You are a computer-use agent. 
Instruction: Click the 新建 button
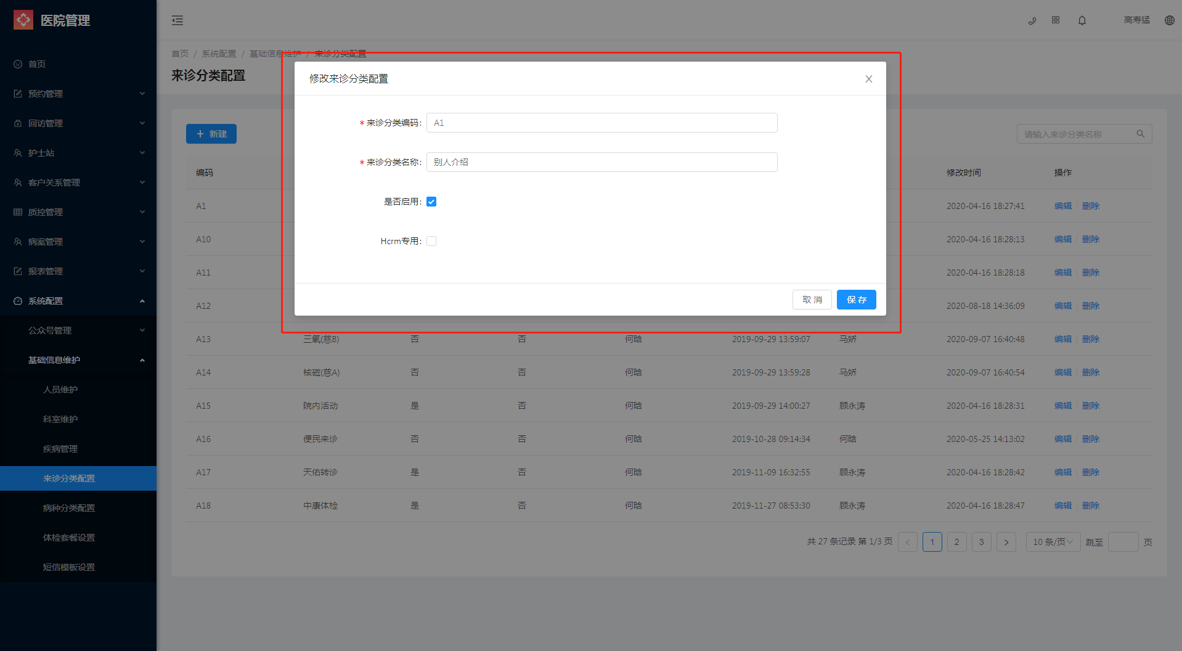point(211,134)
